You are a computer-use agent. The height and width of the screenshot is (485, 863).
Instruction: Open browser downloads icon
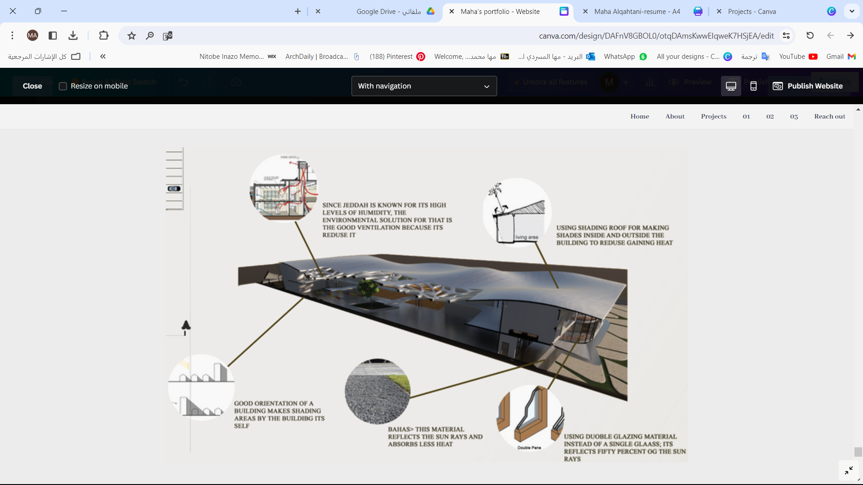[x=73, y=35]
